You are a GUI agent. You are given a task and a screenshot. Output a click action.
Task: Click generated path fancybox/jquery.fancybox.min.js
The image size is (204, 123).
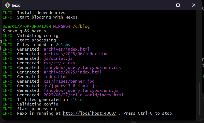point(81,90)
